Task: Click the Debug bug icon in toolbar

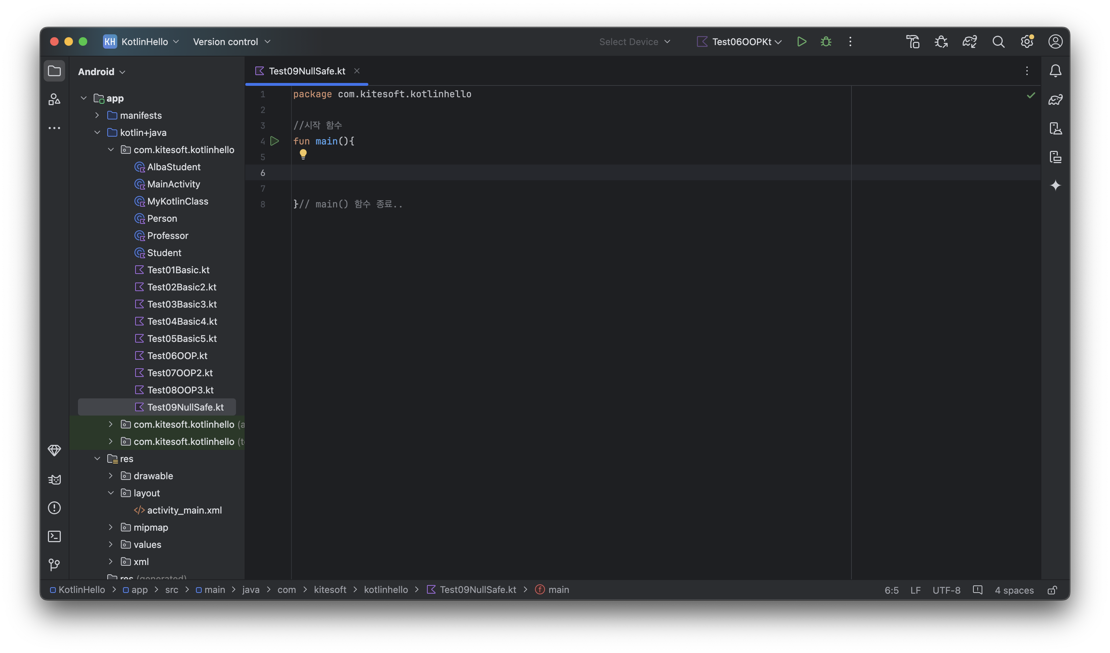Action: tap(826, 41)
